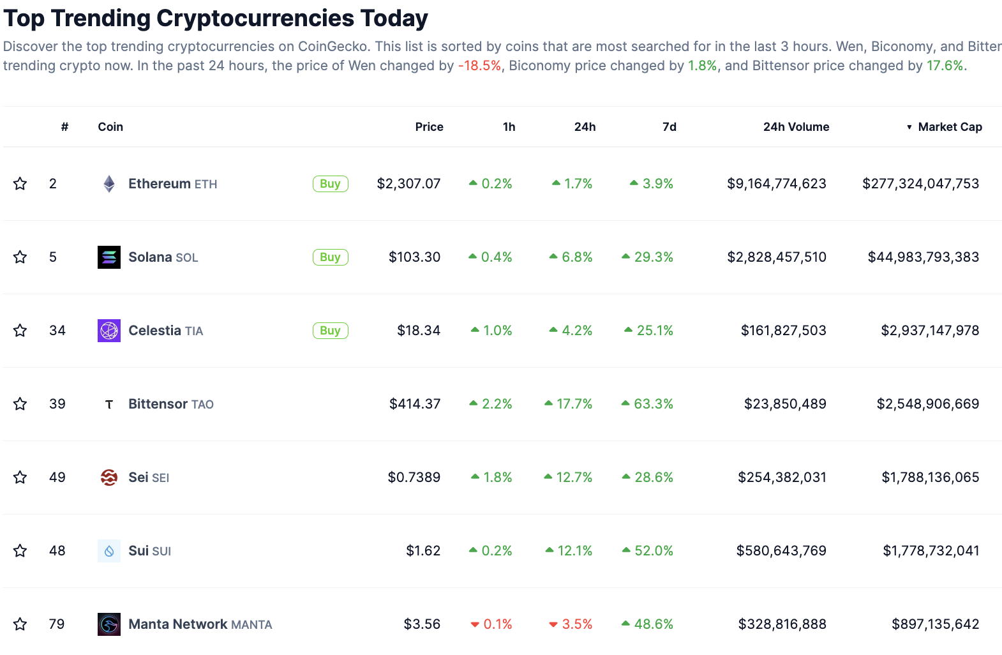1002x655 pixels.
Task: Sort the table by Price header
Action: [429, 127]
